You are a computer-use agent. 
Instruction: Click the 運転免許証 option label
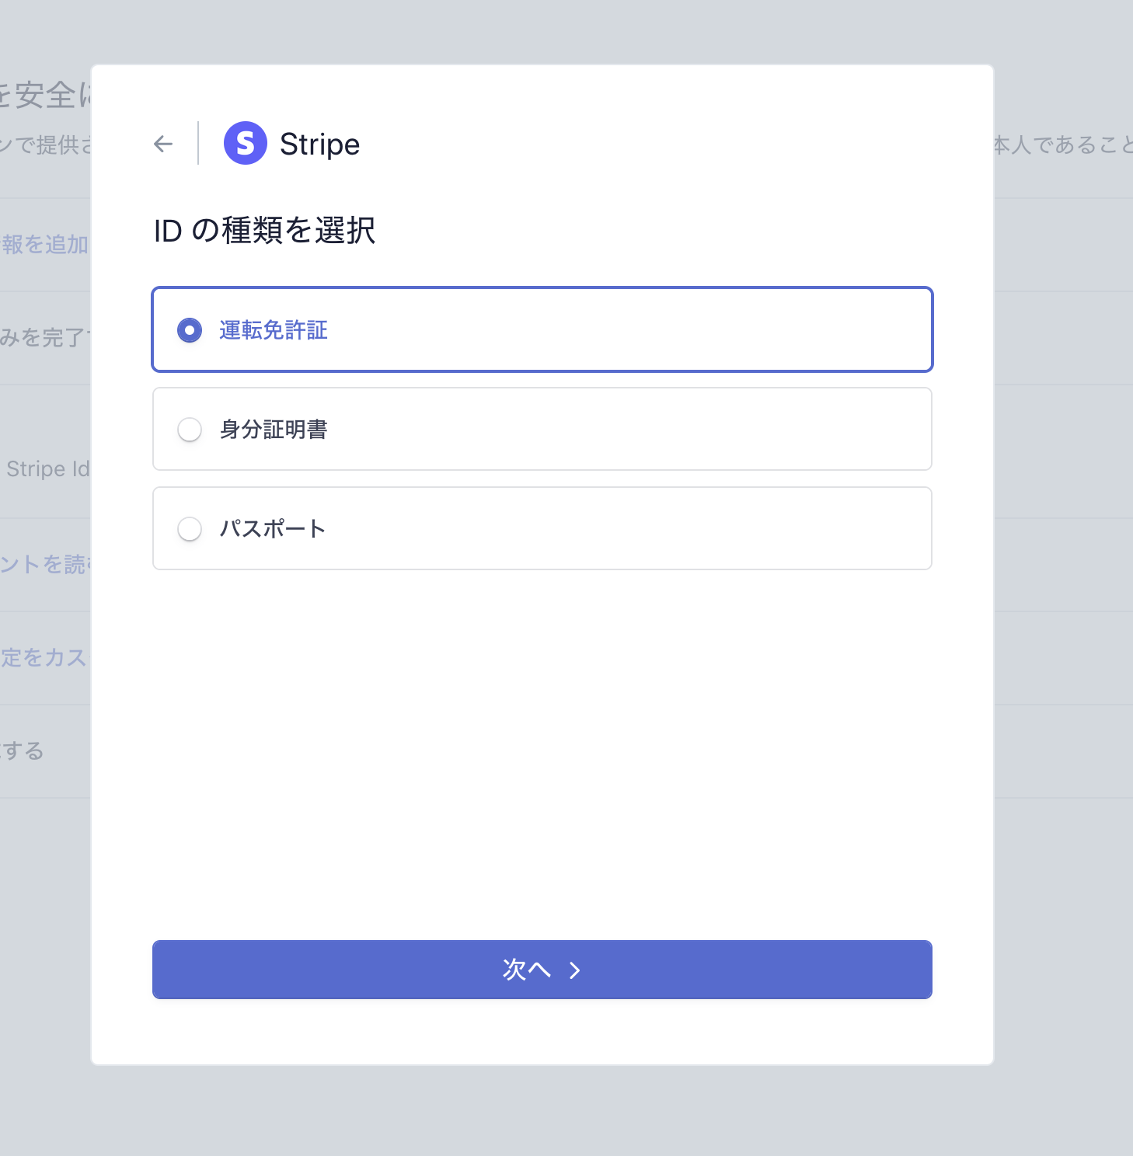coord(274,330)
